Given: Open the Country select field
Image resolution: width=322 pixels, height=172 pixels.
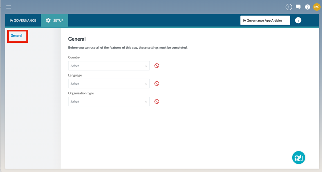Looking at the screenshot, I should (106, 66).
